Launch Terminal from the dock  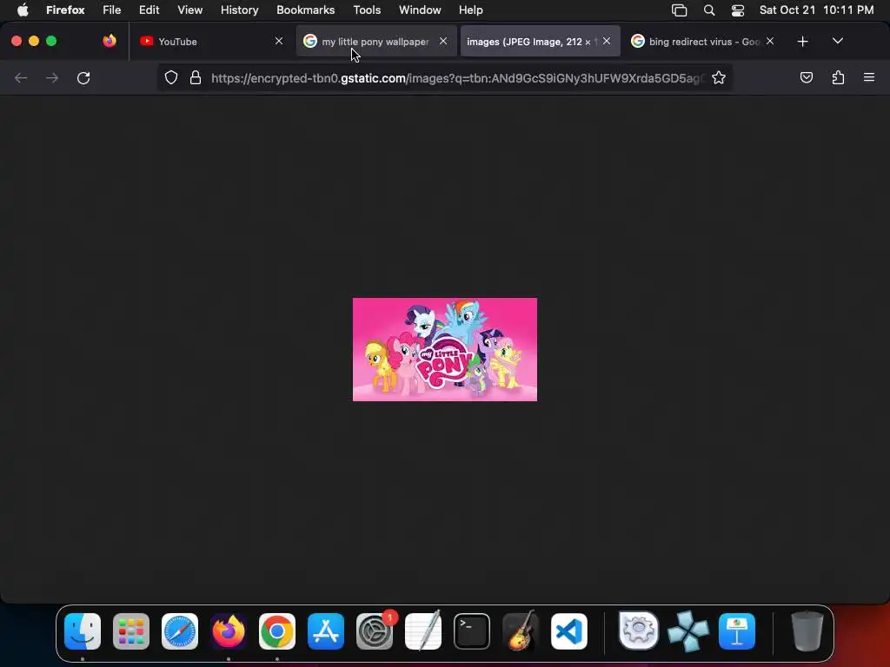tap(472, 631)
